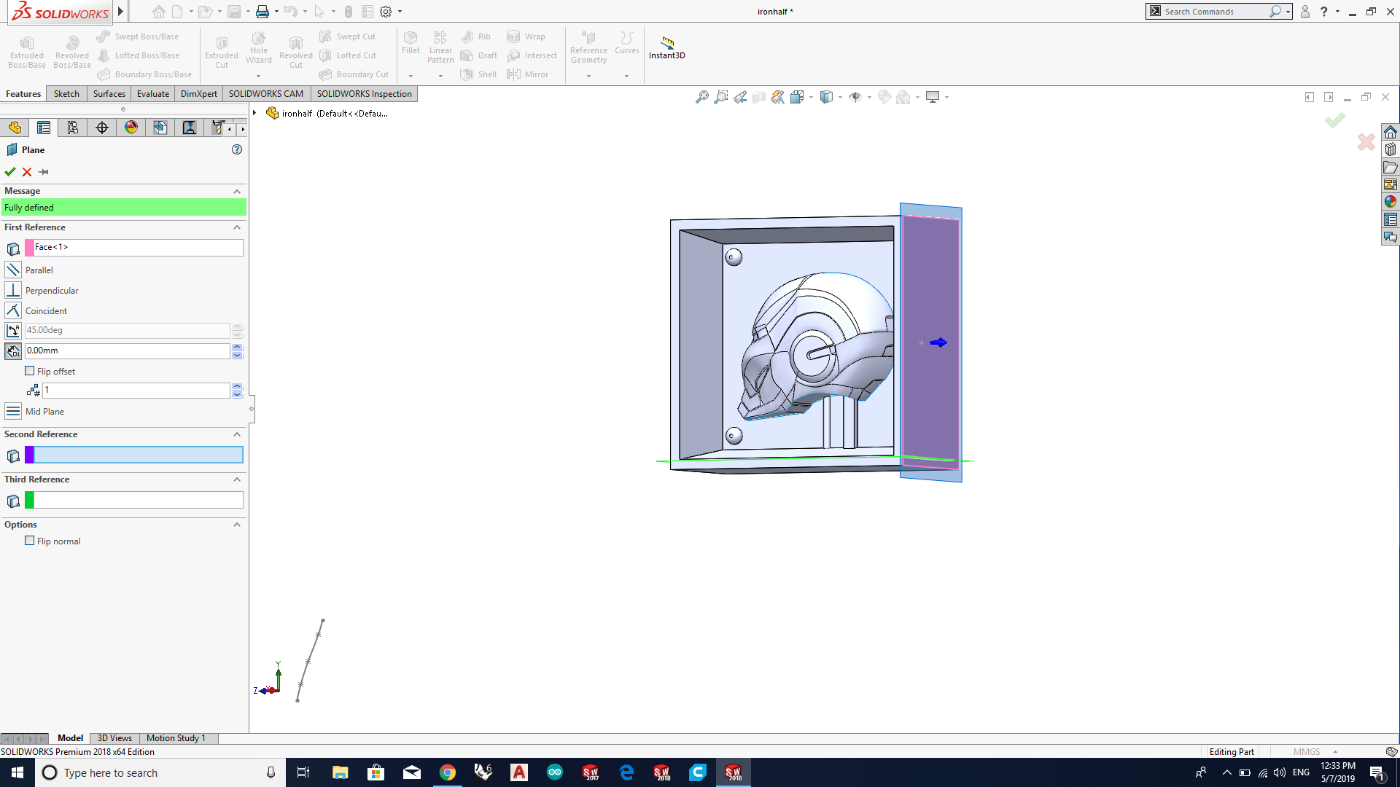This screenshot has width=1400, height=787.
Task: Collapse the First Reference section
Action: pyautogui.click(x=237, y=227)
